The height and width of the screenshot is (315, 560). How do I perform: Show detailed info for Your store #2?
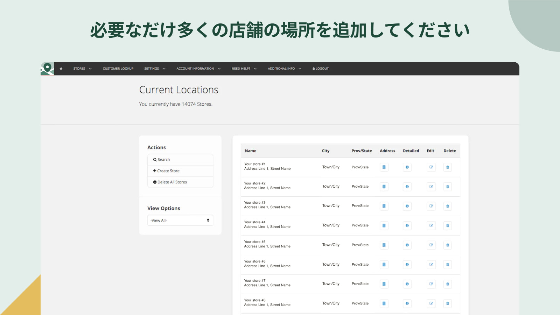click(407, 187)
